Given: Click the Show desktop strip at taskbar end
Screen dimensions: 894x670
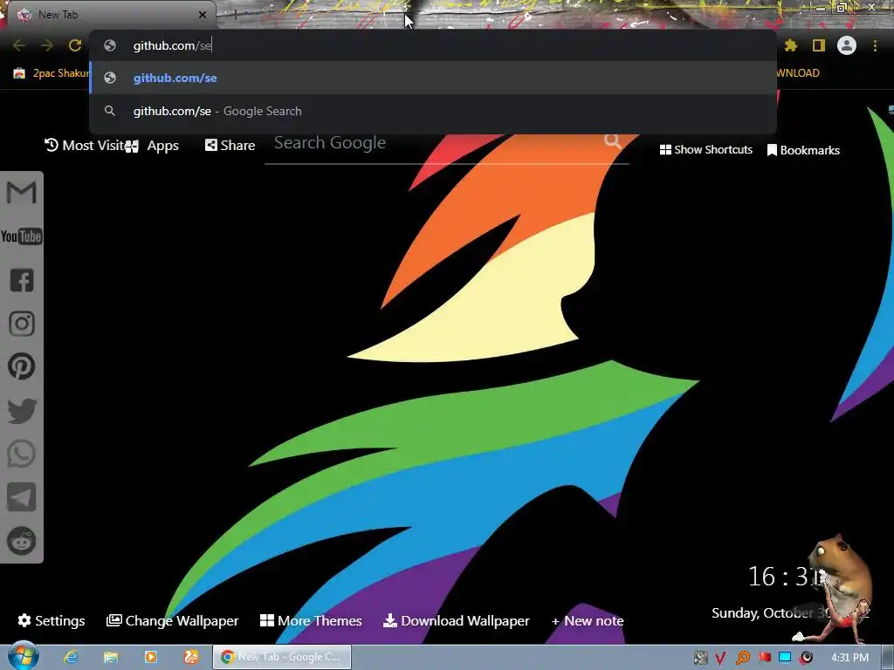Looking at the screenshot, I should click(889, 657).
